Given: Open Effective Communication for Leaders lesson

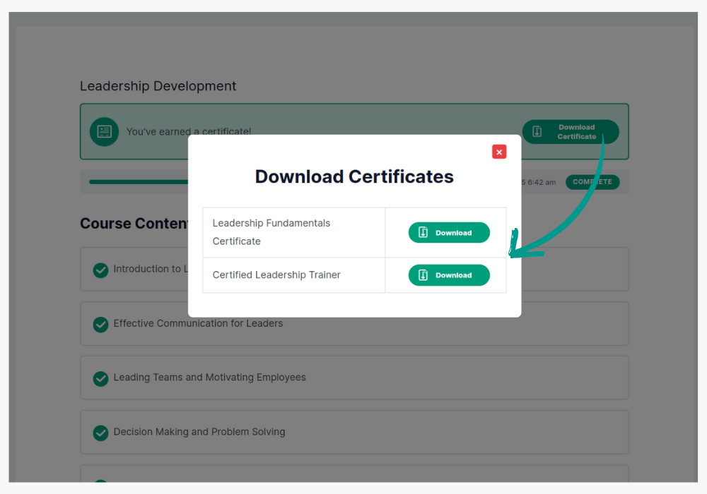Looking at the screenshot, I should pos(198,323).
